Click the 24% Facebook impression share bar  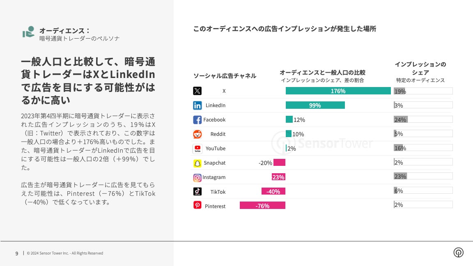pyautogui.click(x=400, y=120)
